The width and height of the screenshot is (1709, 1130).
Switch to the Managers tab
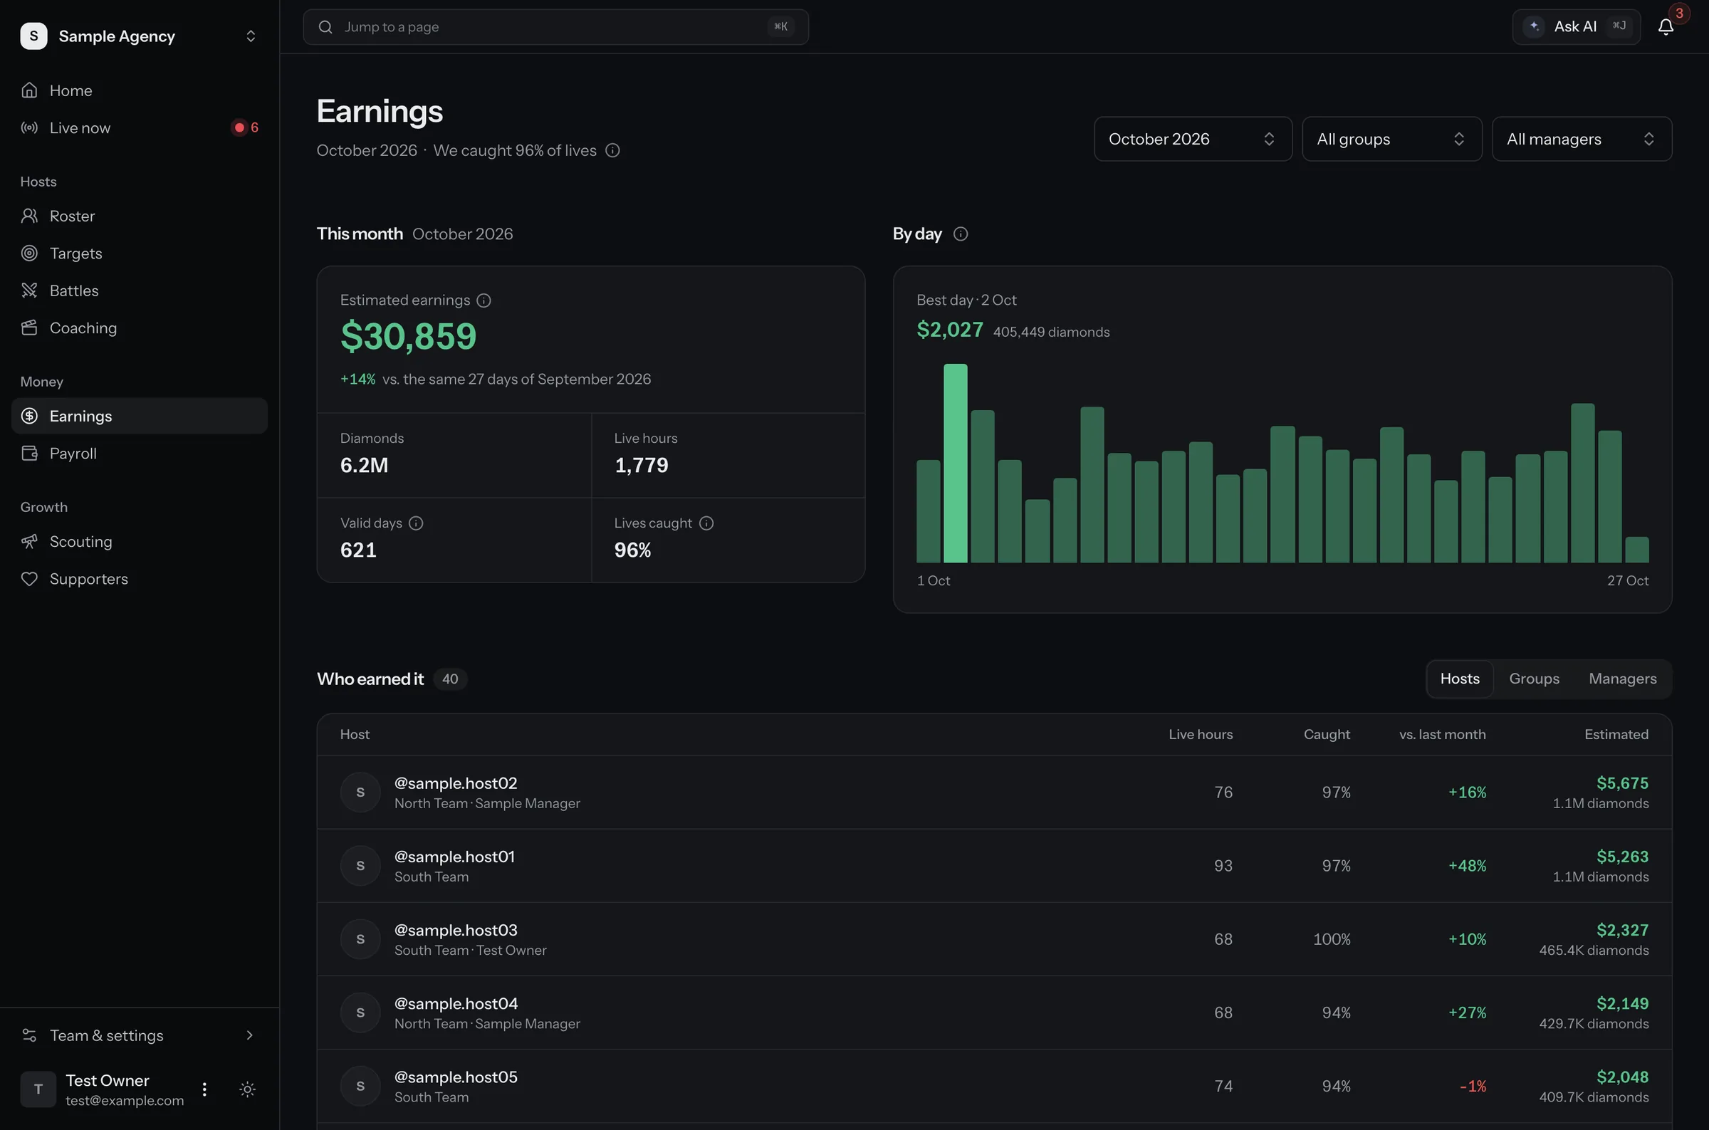point(1623,679)
